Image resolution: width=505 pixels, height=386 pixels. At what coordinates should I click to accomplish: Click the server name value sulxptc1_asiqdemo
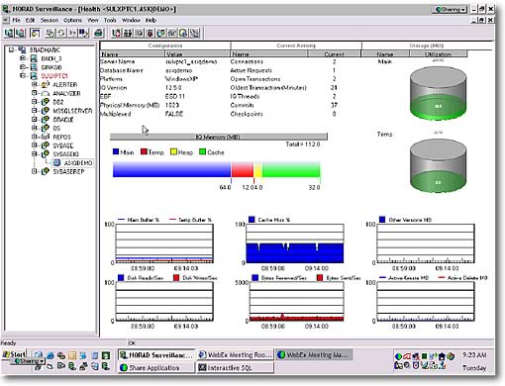click(191, 61)
